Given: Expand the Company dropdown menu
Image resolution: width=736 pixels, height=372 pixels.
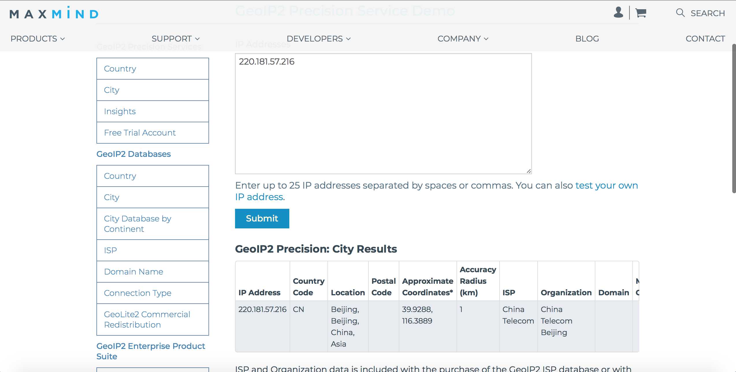Looking at the screenshot, I should point(463,39).
